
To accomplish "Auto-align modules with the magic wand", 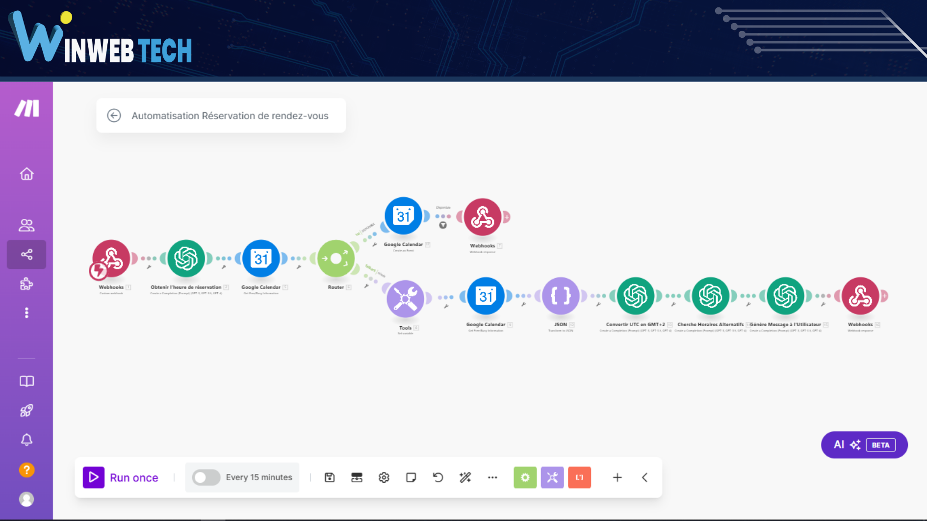I will (465, 477).
